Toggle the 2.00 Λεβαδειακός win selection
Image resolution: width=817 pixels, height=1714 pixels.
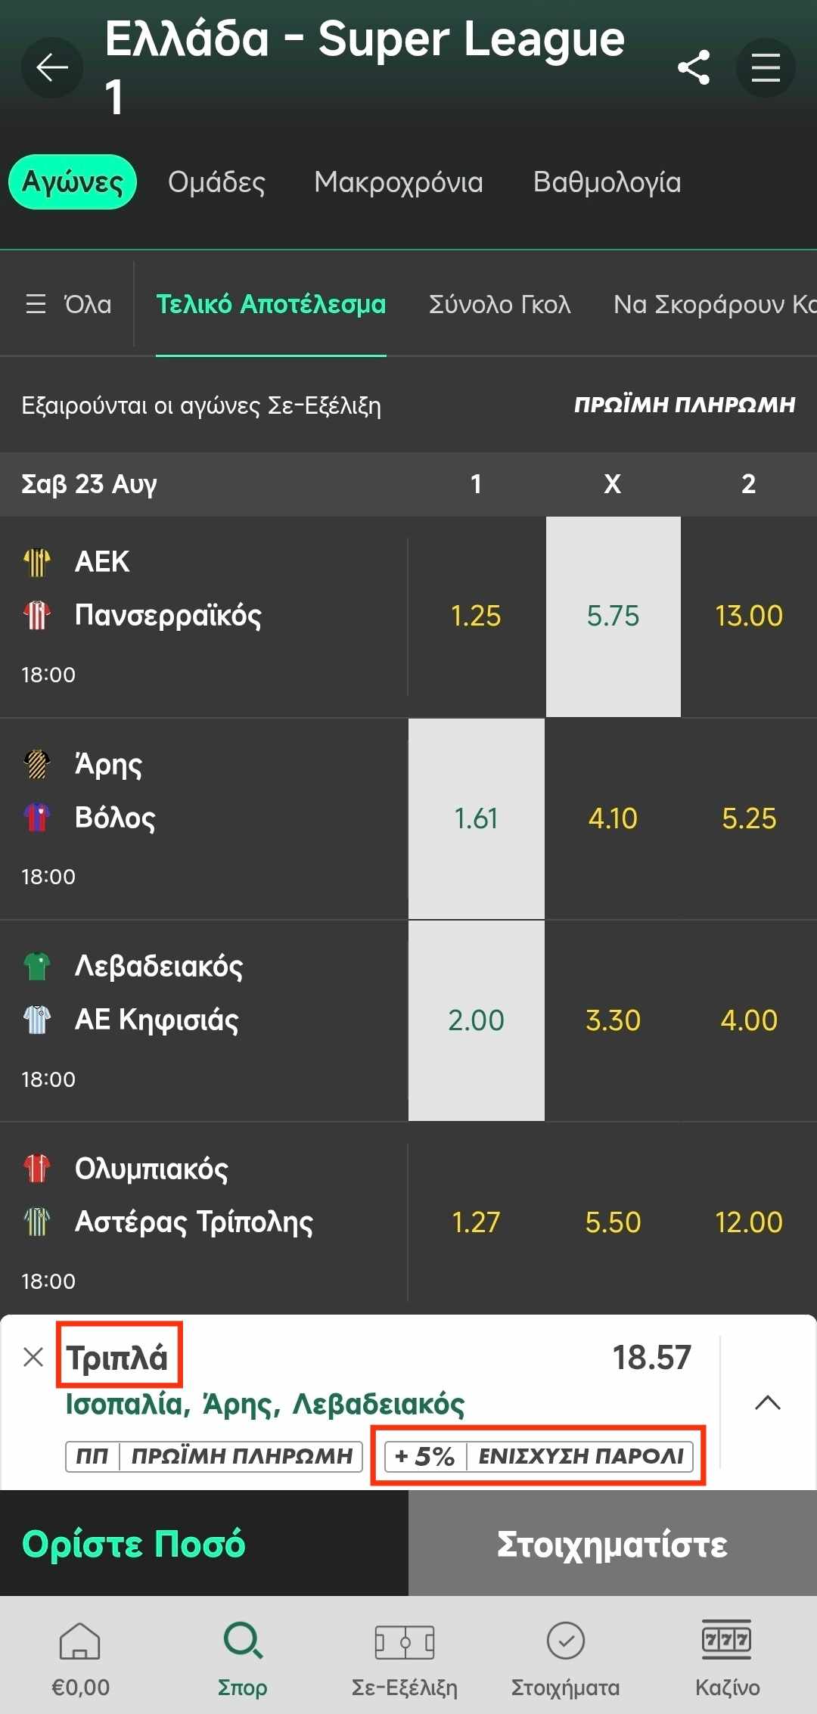coord(476,1020)
